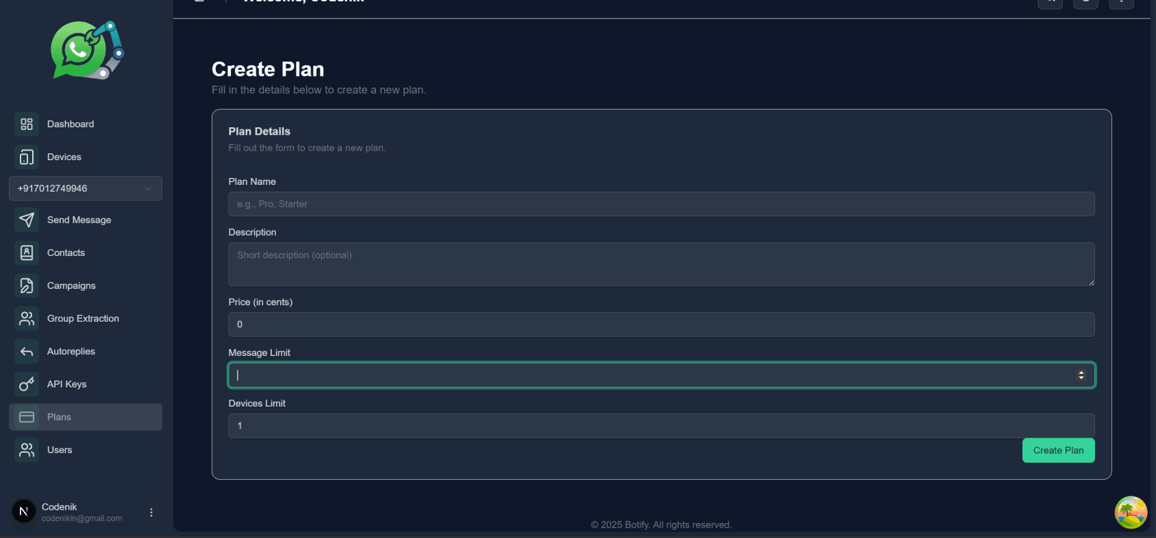Click the Create Plan page heading
1156x538 pixels.
click(268, 69)
